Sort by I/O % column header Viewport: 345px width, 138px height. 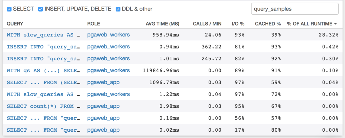[x=238, y=24]
